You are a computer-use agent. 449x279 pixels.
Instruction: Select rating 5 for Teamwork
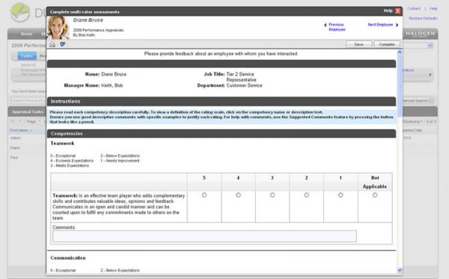(x=204, y=195)
